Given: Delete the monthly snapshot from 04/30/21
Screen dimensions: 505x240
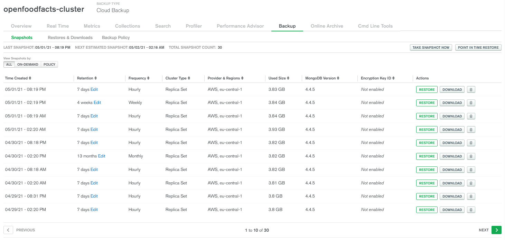Looking at the screenshot, I should [471, 156].
